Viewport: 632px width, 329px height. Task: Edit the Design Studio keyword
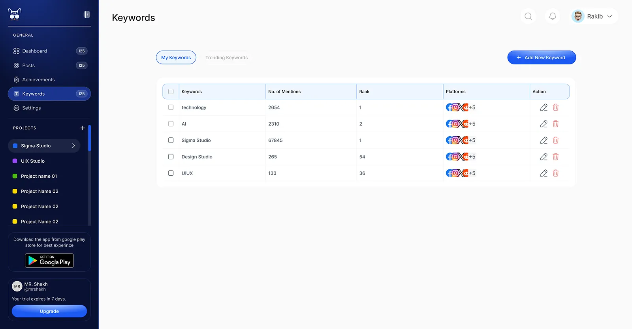pyautogui.click(x=544, y=157)
